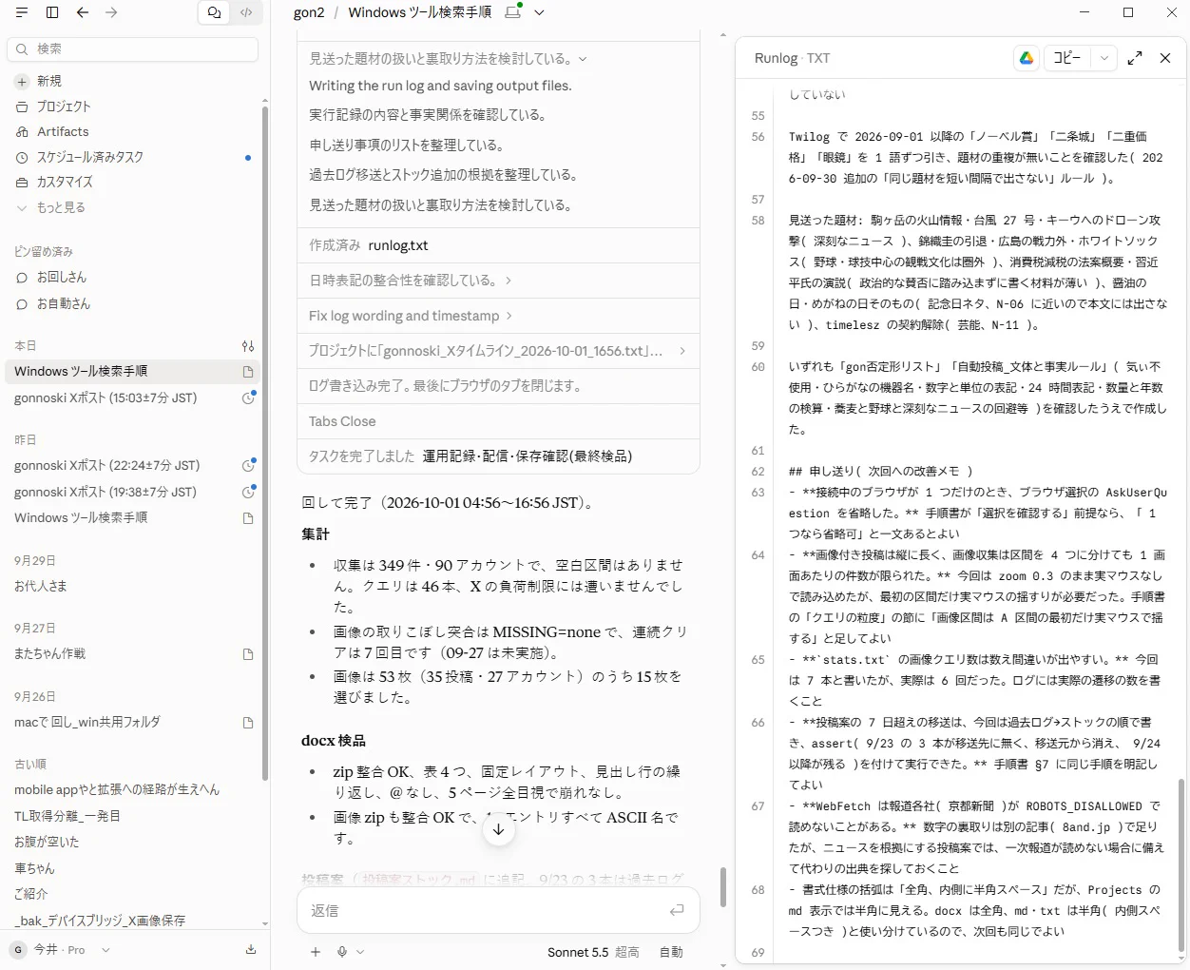Collapse 見送った題材の扱い thinking header
The width and height of the screenshot is (1190, 970).
click(x=448, y=59)
